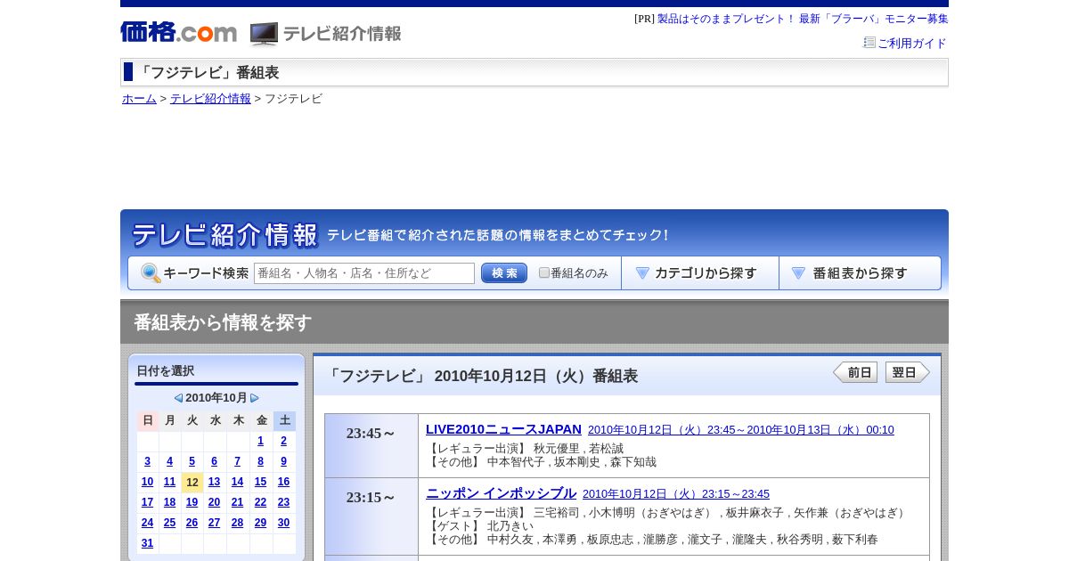This screenshot has height=561, width=1069.
Task: Select October 19 in the calendar
Action: (x=192, y=502)
